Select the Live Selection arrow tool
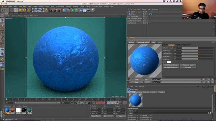The width and height of the screenshot is (216, 121). point(12,10)
